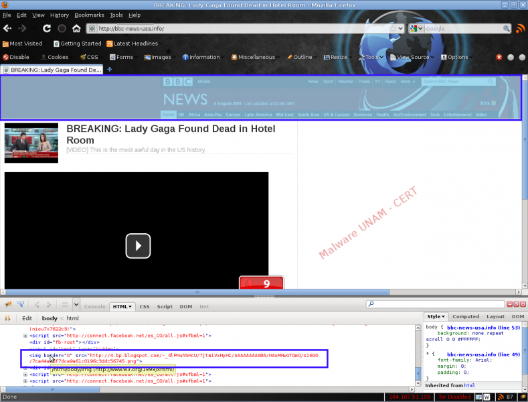The width and height of the screenshot is (528, 402).
Task: Click the RSS feed icon beside search bar
Action: (520, 29)
